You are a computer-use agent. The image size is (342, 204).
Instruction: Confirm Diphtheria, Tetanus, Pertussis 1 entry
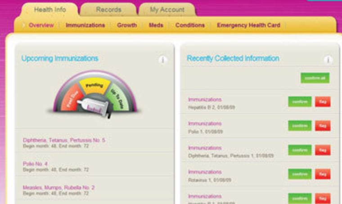coord(300,150)
